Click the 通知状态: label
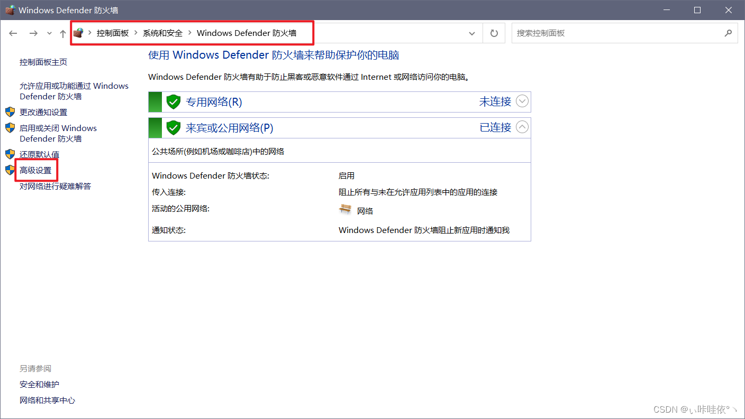Viewport: 745px width, 419px height. coord(169,230)
